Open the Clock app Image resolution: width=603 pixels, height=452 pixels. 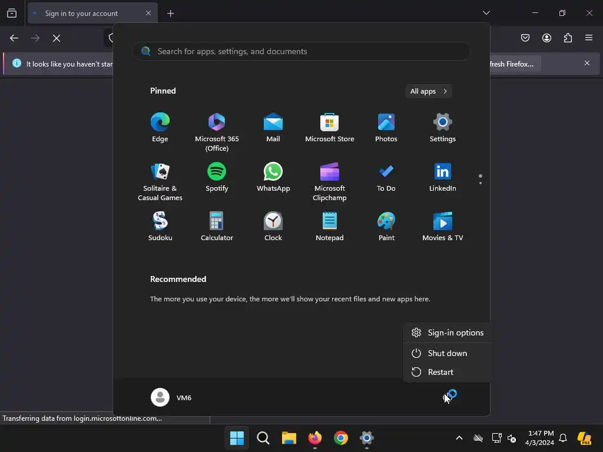[x=273, y=227]
